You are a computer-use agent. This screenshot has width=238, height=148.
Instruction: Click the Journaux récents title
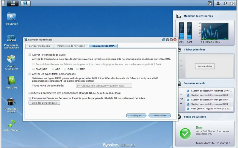coord(195,83)
